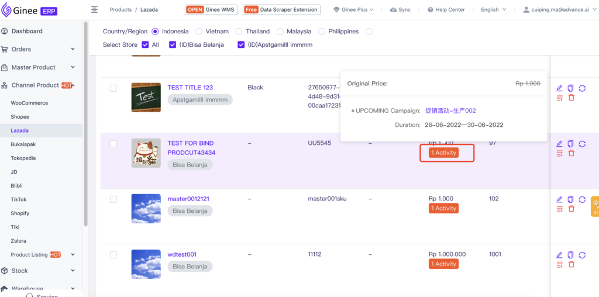
Task: Click the Test chalkboard product thumbnail
Action: click(x=146, y=98)
